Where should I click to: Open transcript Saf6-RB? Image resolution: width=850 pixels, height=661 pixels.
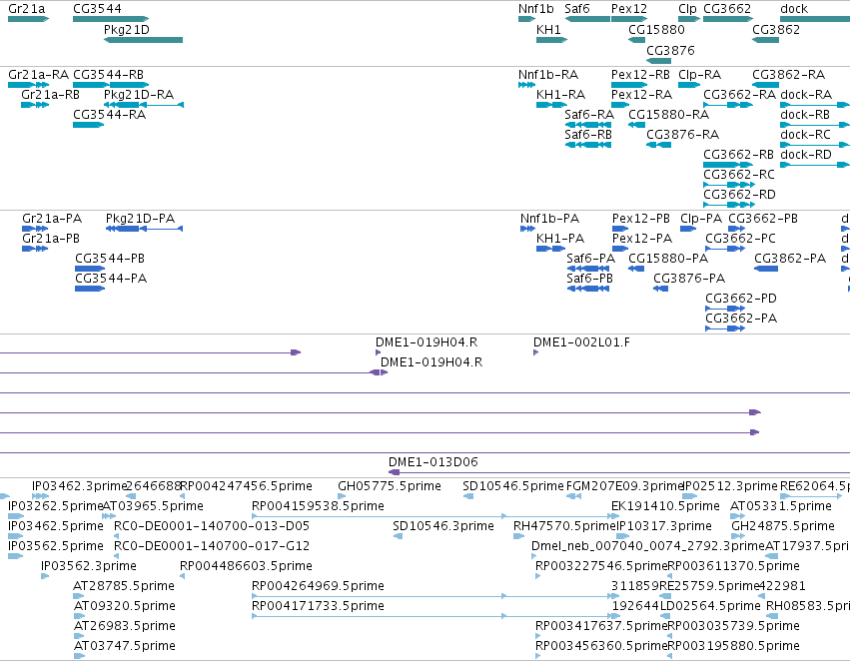(587, 145)
